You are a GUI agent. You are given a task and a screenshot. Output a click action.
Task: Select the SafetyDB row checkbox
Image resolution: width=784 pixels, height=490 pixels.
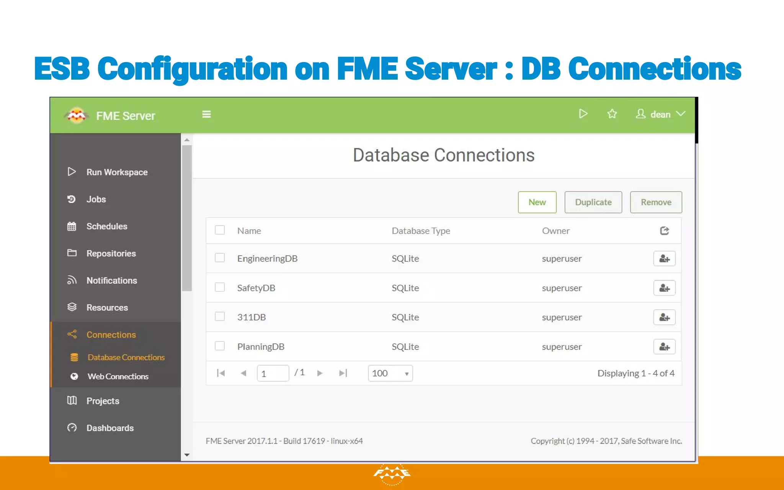click(x=220, y=287)
